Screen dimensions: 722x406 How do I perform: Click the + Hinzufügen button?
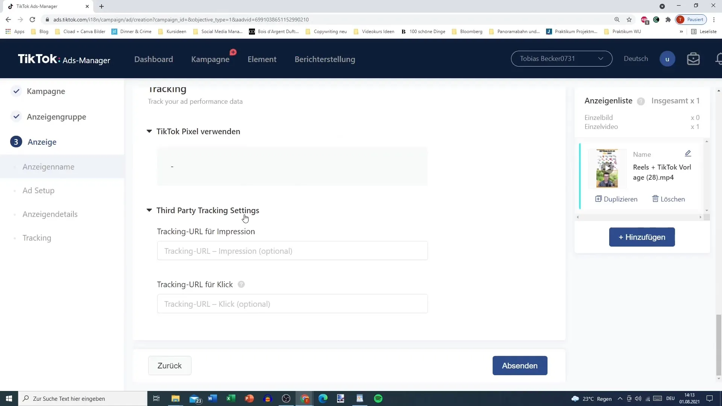coord(642,237)
